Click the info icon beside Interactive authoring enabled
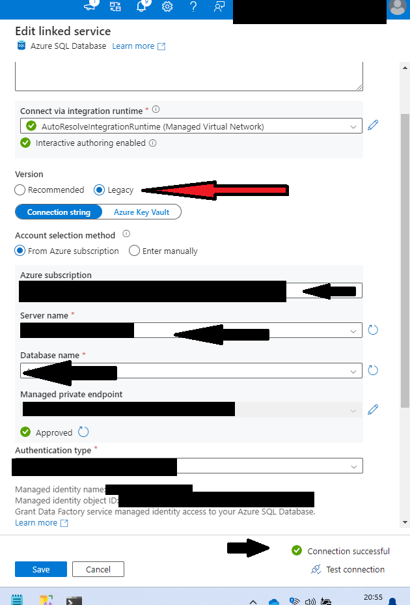Viewport: 410px width, 605px height. (153, 143)
